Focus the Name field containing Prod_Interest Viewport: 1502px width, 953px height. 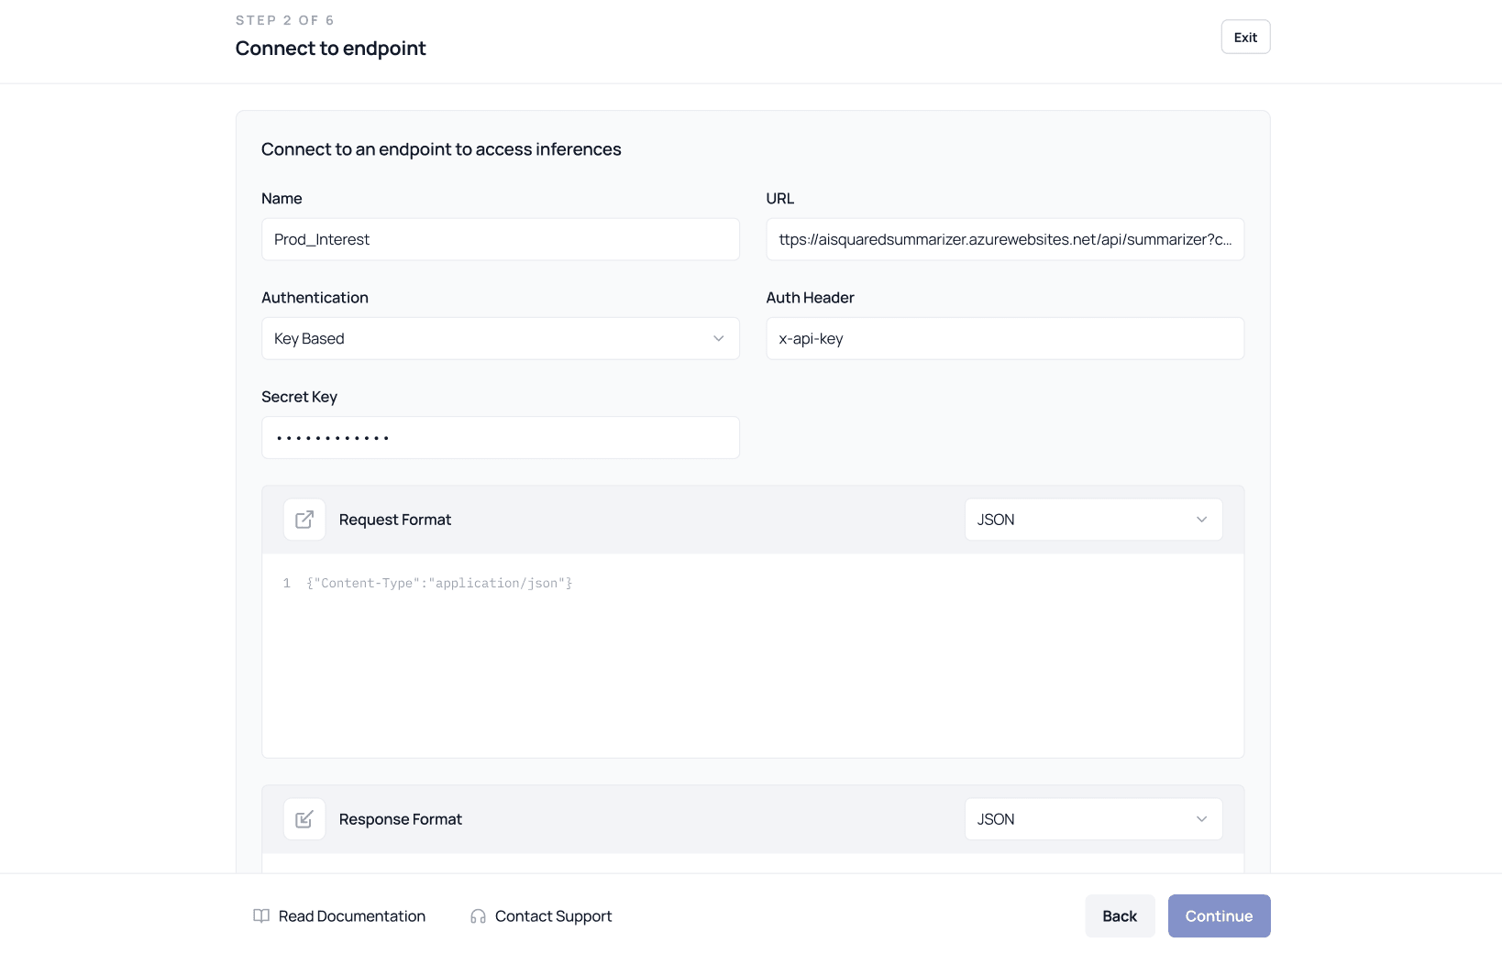click(x=500, y=239)
